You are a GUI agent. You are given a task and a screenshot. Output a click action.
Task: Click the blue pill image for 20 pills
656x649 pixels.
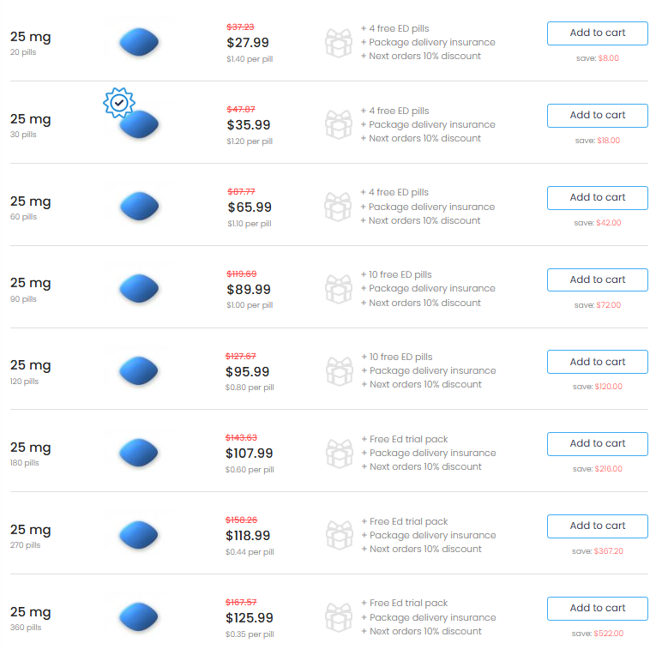(139, 42)
